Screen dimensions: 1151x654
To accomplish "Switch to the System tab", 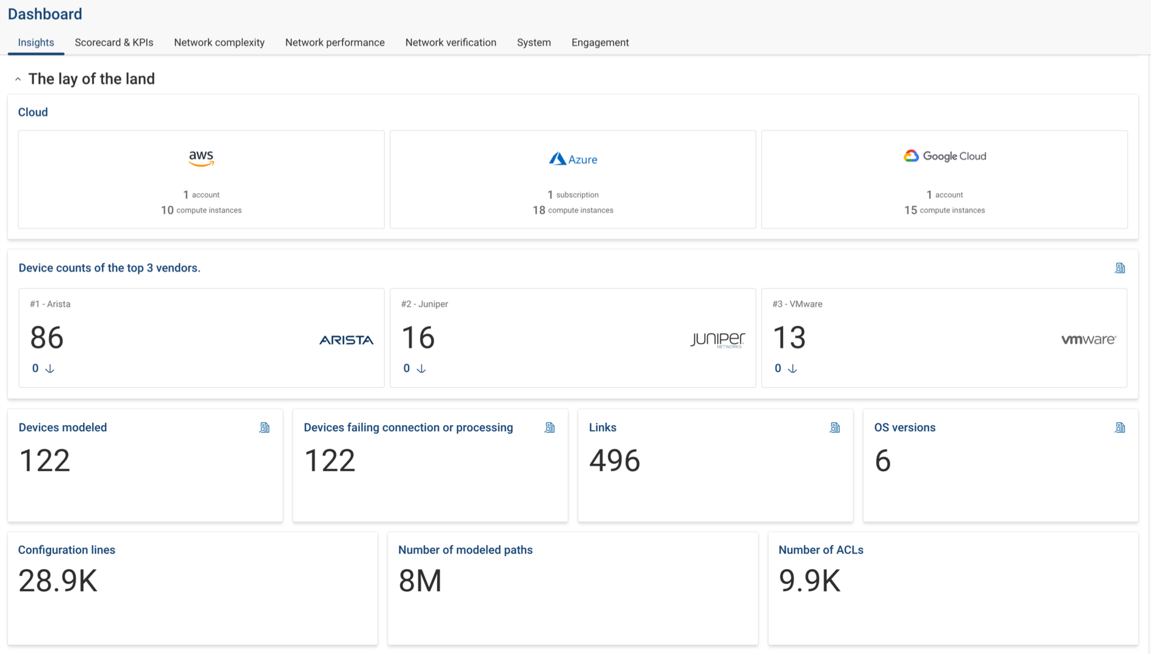I will 534,42.
